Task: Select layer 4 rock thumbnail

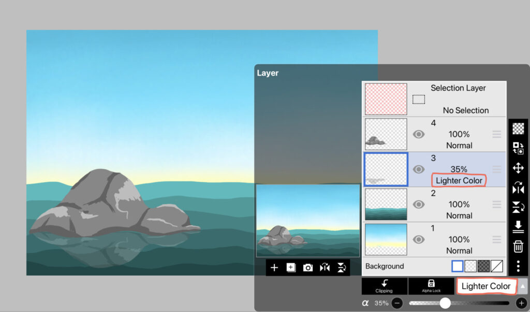Action: (386, 134)
